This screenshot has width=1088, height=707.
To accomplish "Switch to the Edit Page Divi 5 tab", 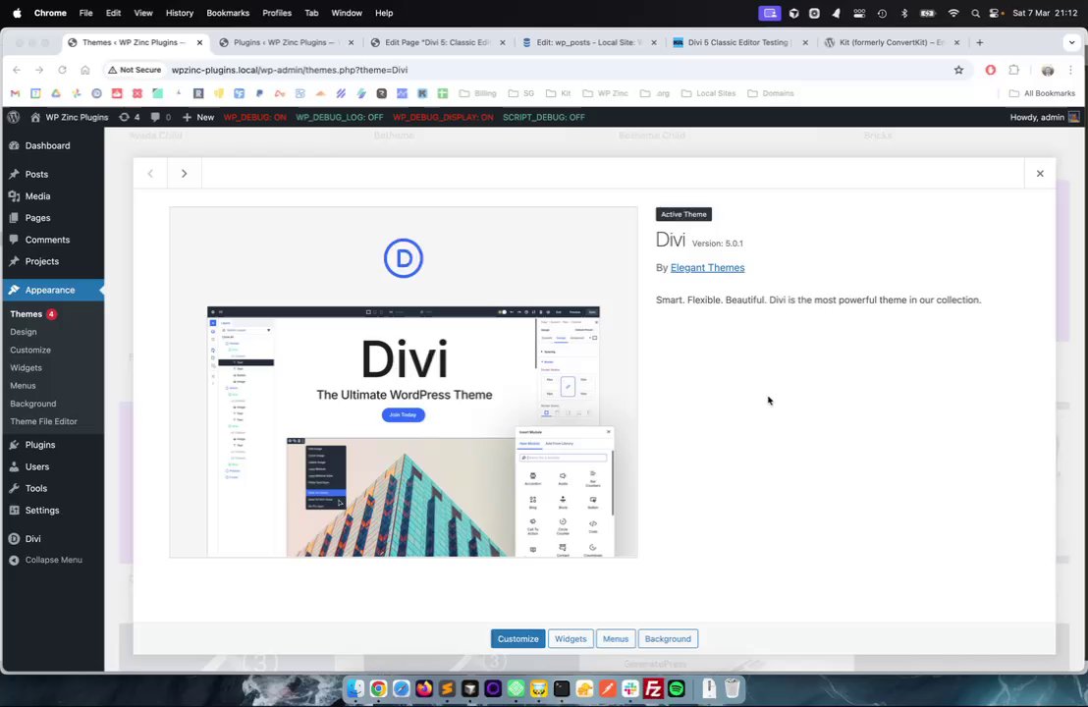I will pyautogui.click(x=438, y=42).
